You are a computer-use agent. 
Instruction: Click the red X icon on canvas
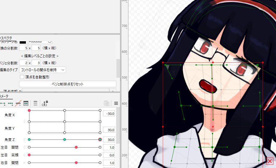tap(270, 161)
